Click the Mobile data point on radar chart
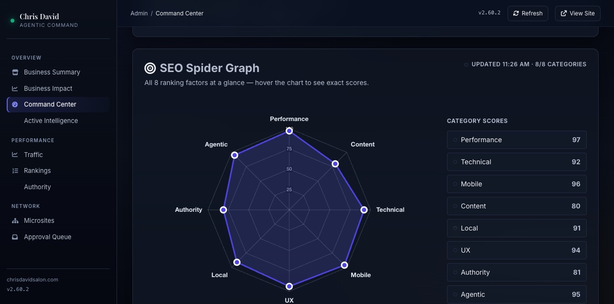Viewport: 614px width, 304px height. coord(344,265)
